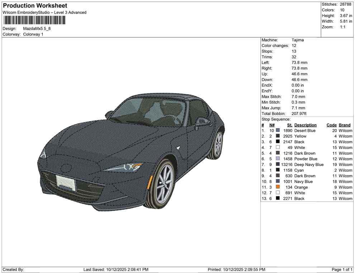Select the Width value 5.81 in
355x273 pixels.
(x=346, y=21)
